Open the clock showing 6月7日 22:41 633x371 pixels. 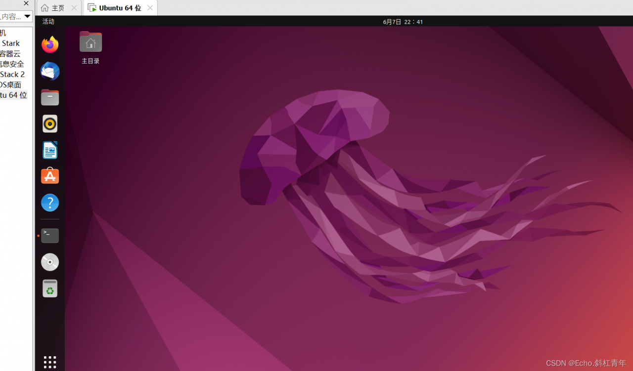click(x=403, y=22)
